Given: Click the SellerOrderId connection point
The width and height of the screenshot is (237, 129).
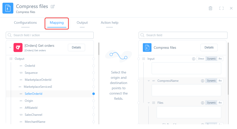Looking at the screenshot, I should (94, 94).
